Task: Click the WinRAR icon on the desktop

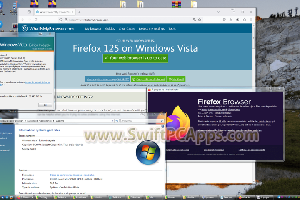Action: click(x=176, y=4)
